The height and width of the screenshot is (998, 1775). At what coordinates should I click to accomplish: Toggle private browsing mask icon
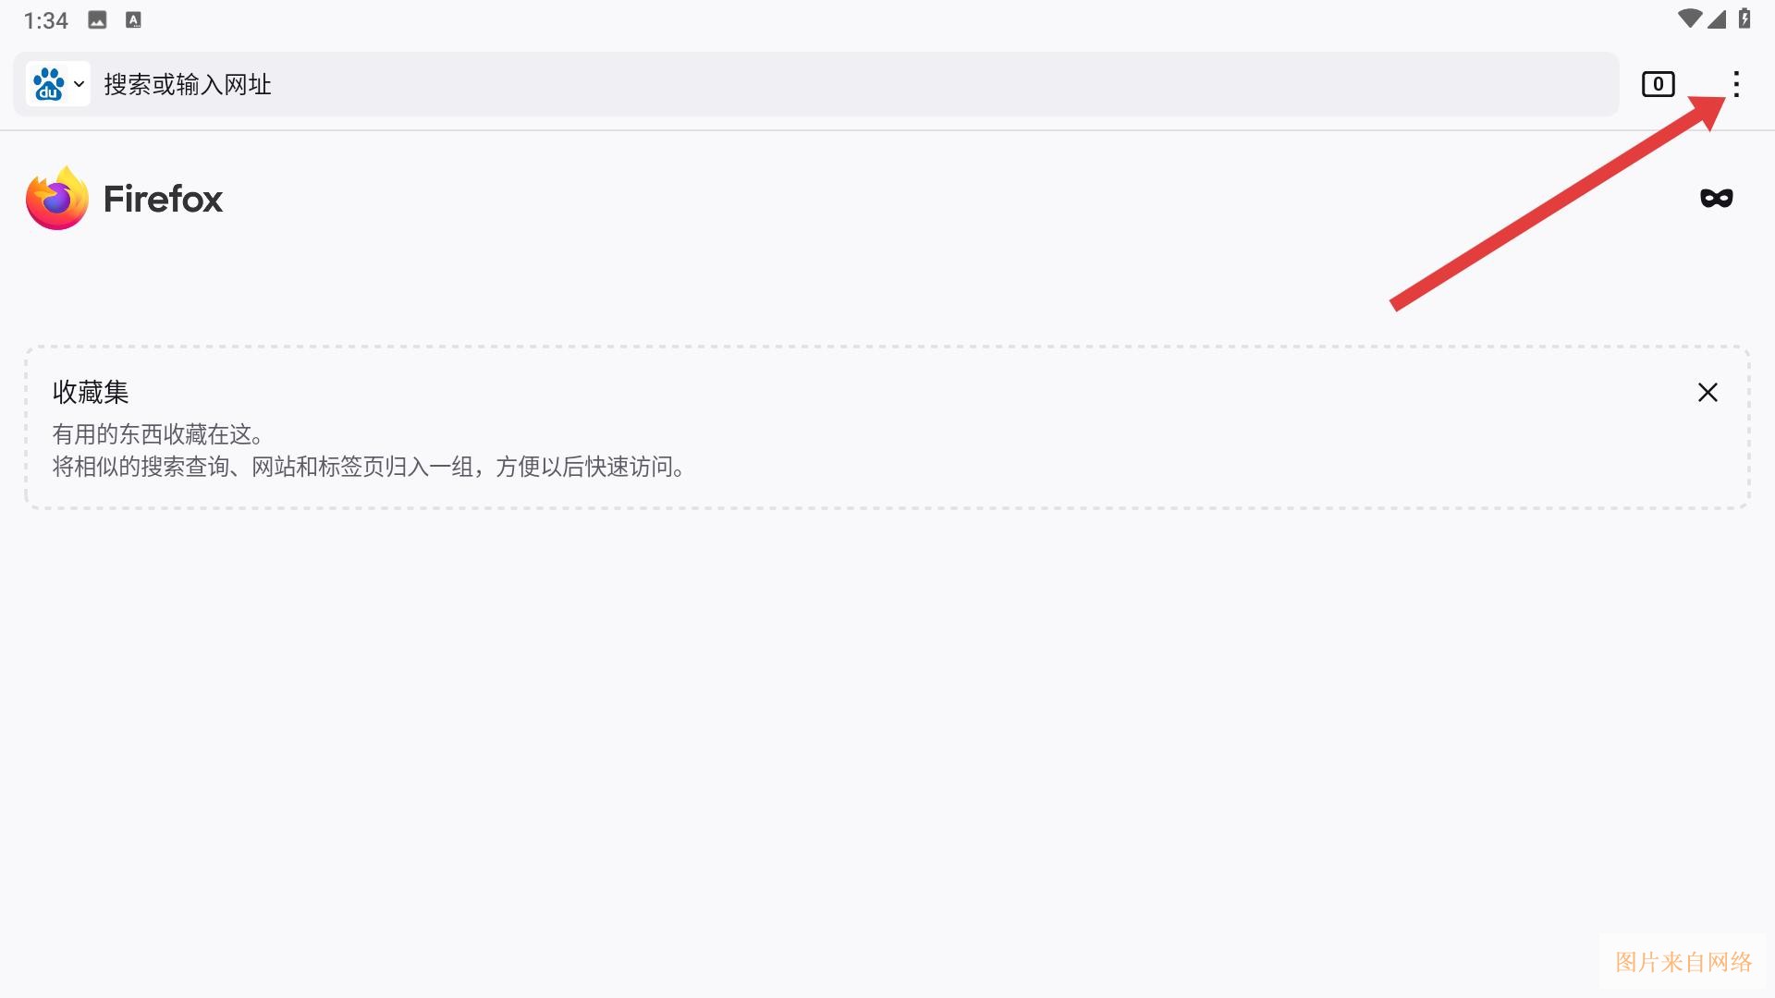[x=1716, y=198]
